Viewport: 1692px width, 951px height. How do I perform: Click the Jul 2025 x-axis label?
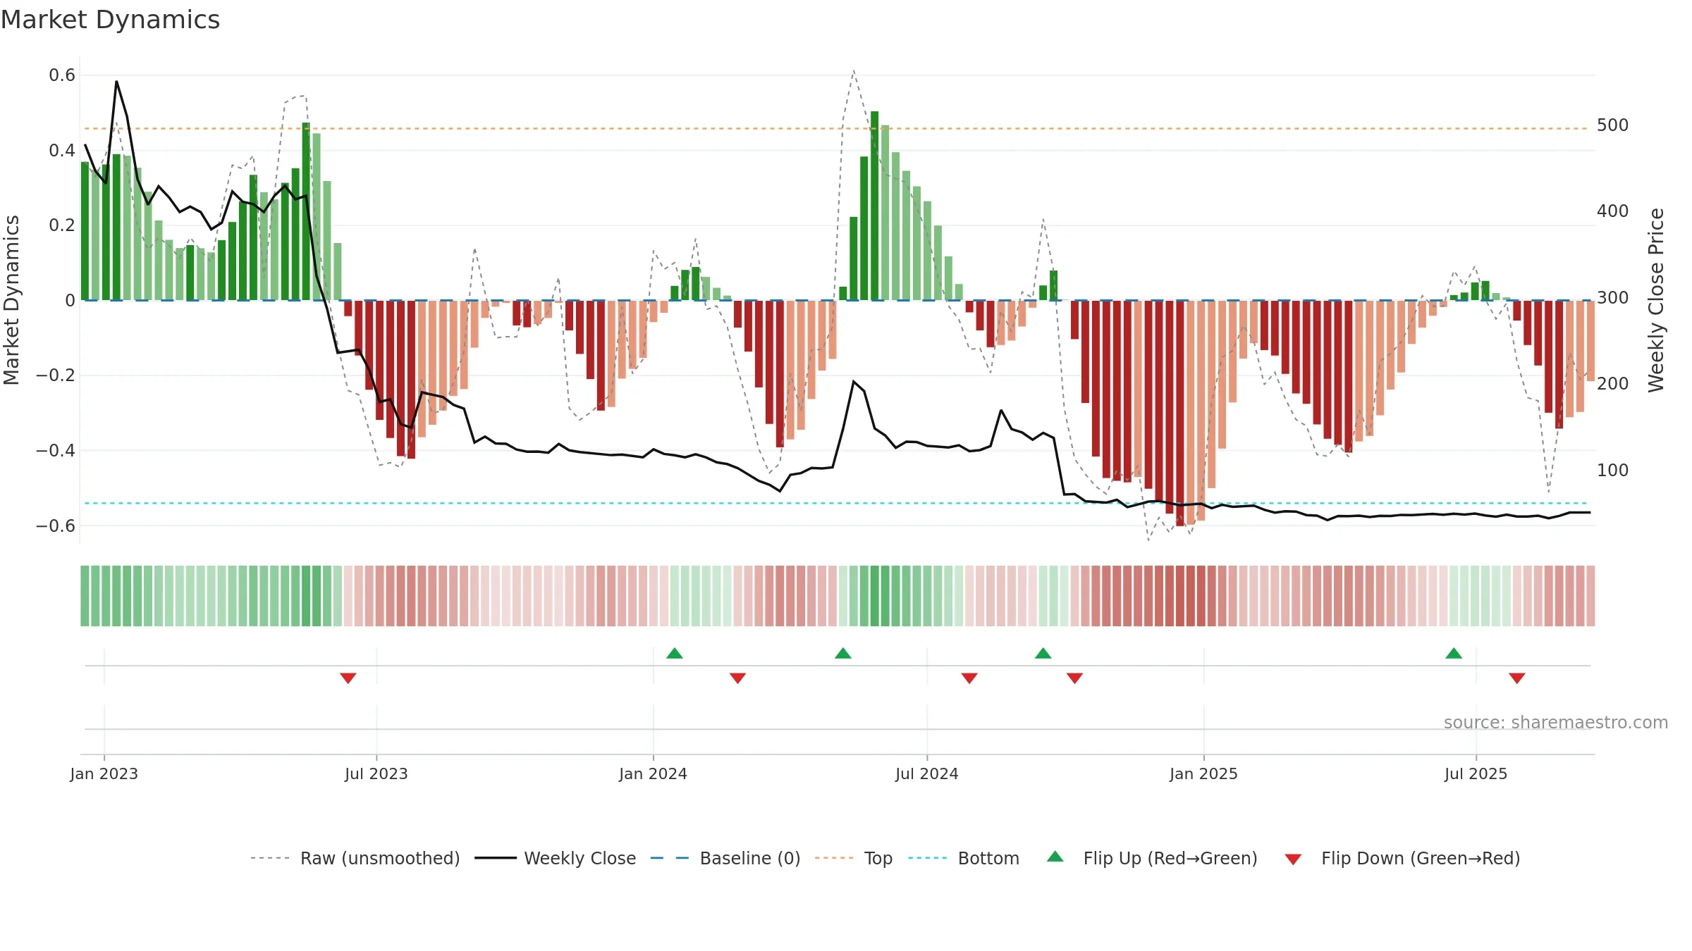[x=1476, y=773]
